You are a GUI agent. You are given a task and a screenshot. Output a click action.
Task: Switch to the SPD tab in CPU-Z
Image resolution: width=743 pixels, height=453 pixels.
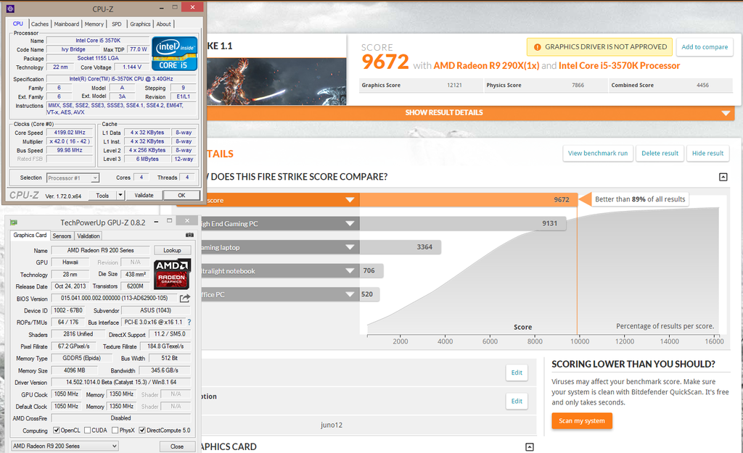[x=117, y=24]
